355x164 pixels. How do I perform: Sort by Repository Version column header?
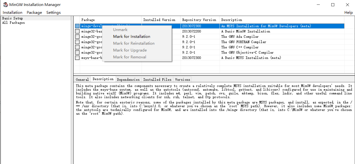click(x=200, y=20)
